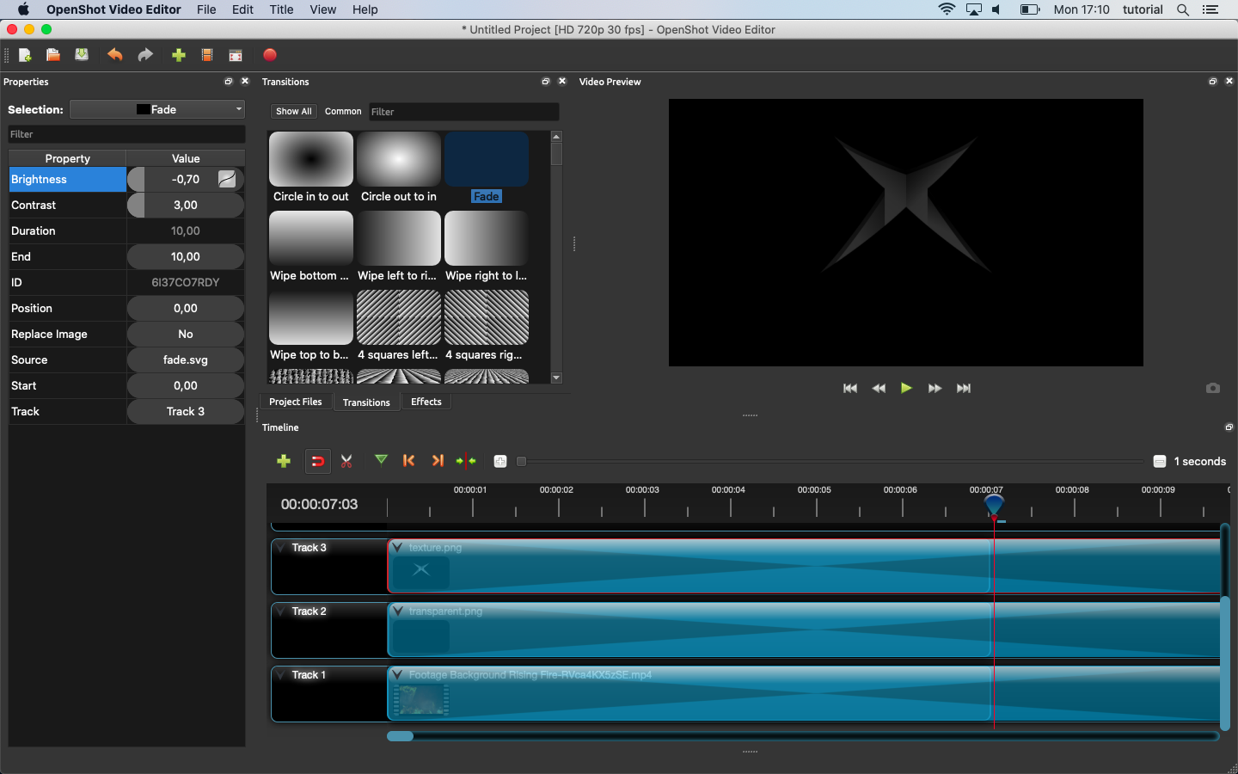Click the Replace Image value No
The height and width of the screenshot is (774, 1238).
point(186,334)
